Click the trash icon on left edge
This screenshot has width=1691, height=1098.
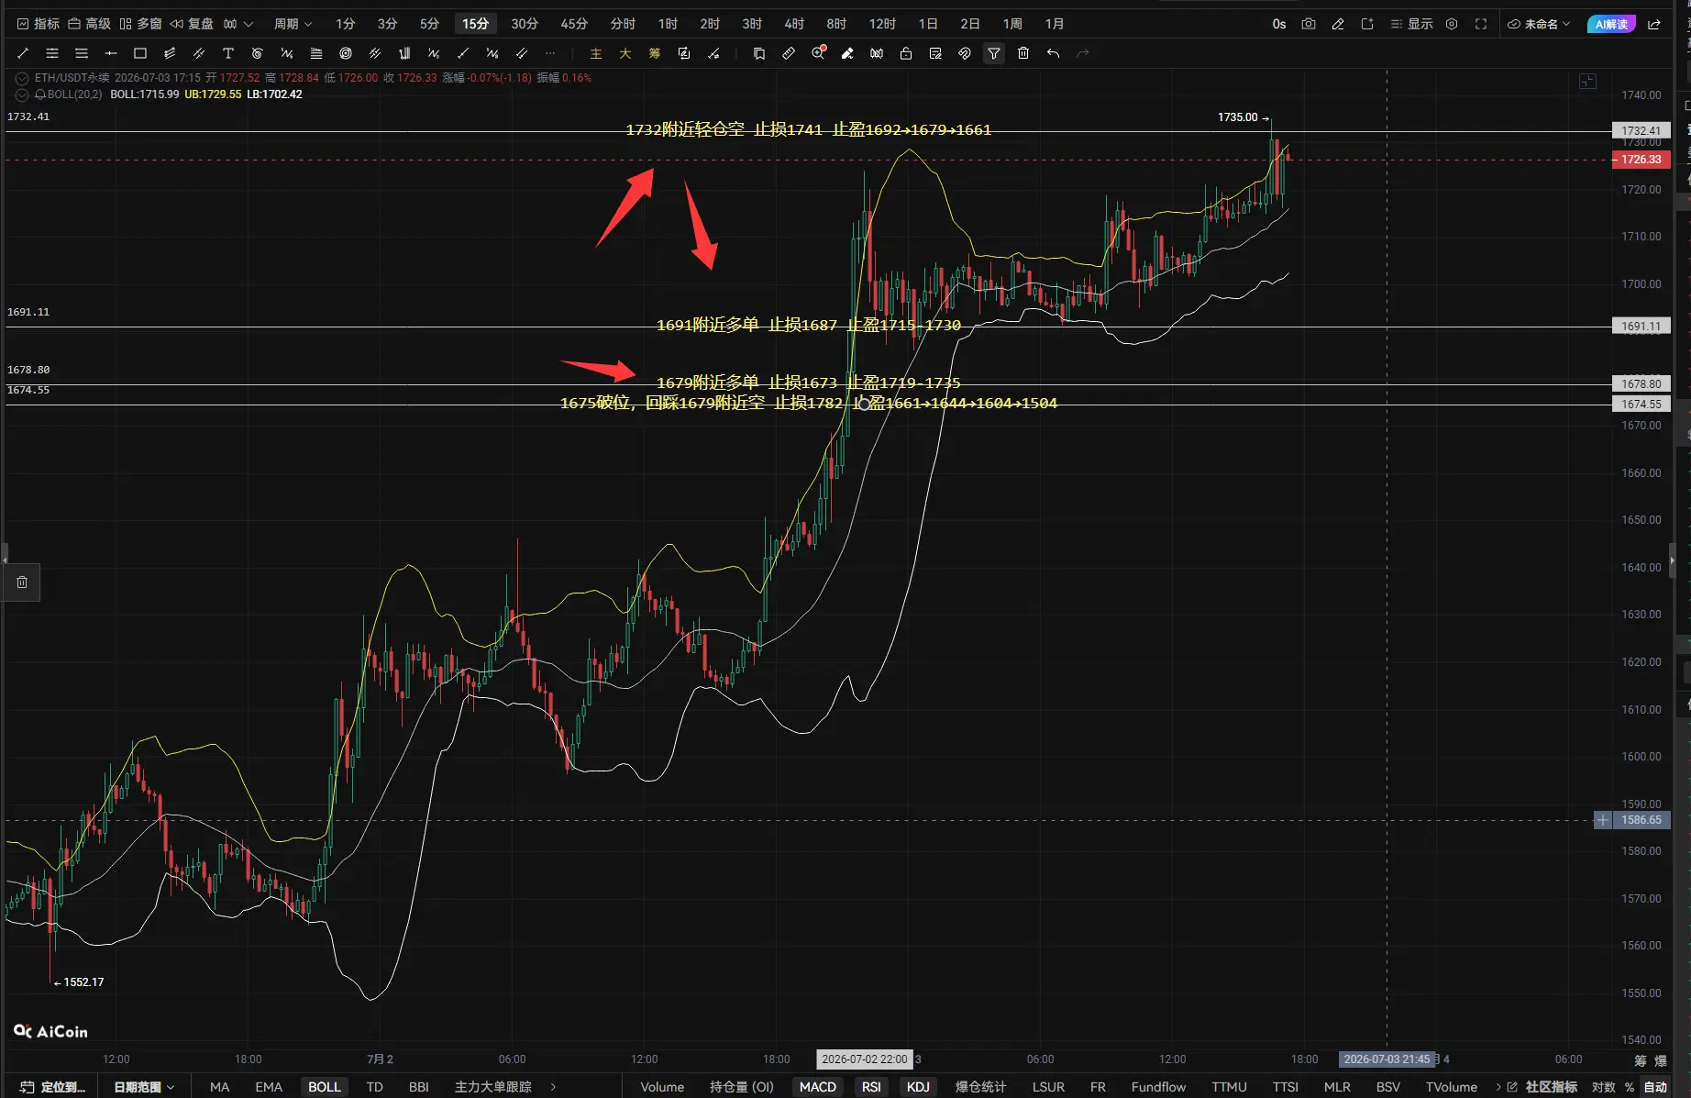coord(22,582)
